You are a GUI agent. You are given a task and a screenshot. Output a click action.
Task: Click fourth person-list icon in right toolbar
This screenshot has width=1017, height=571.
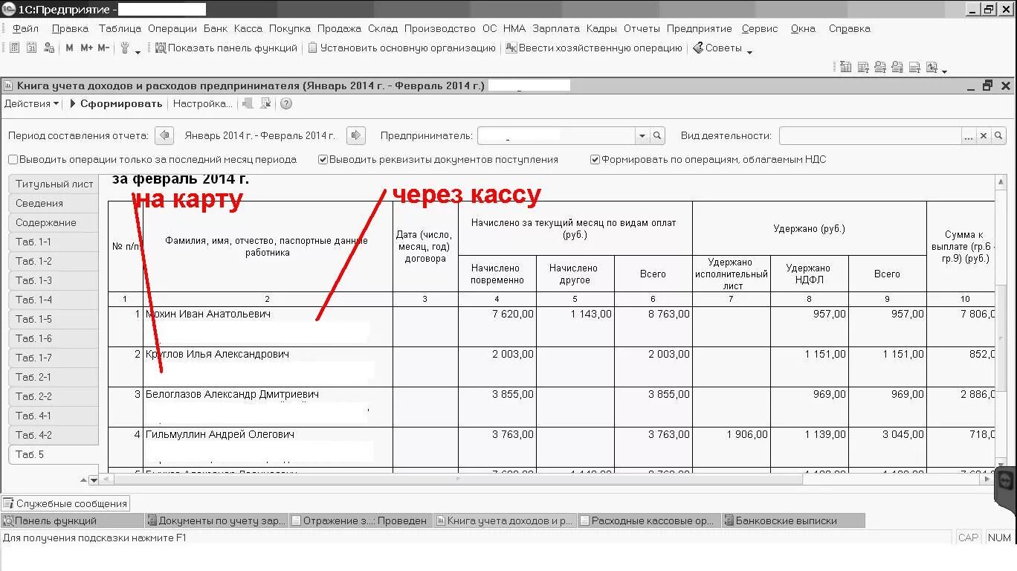coord(897,68)
